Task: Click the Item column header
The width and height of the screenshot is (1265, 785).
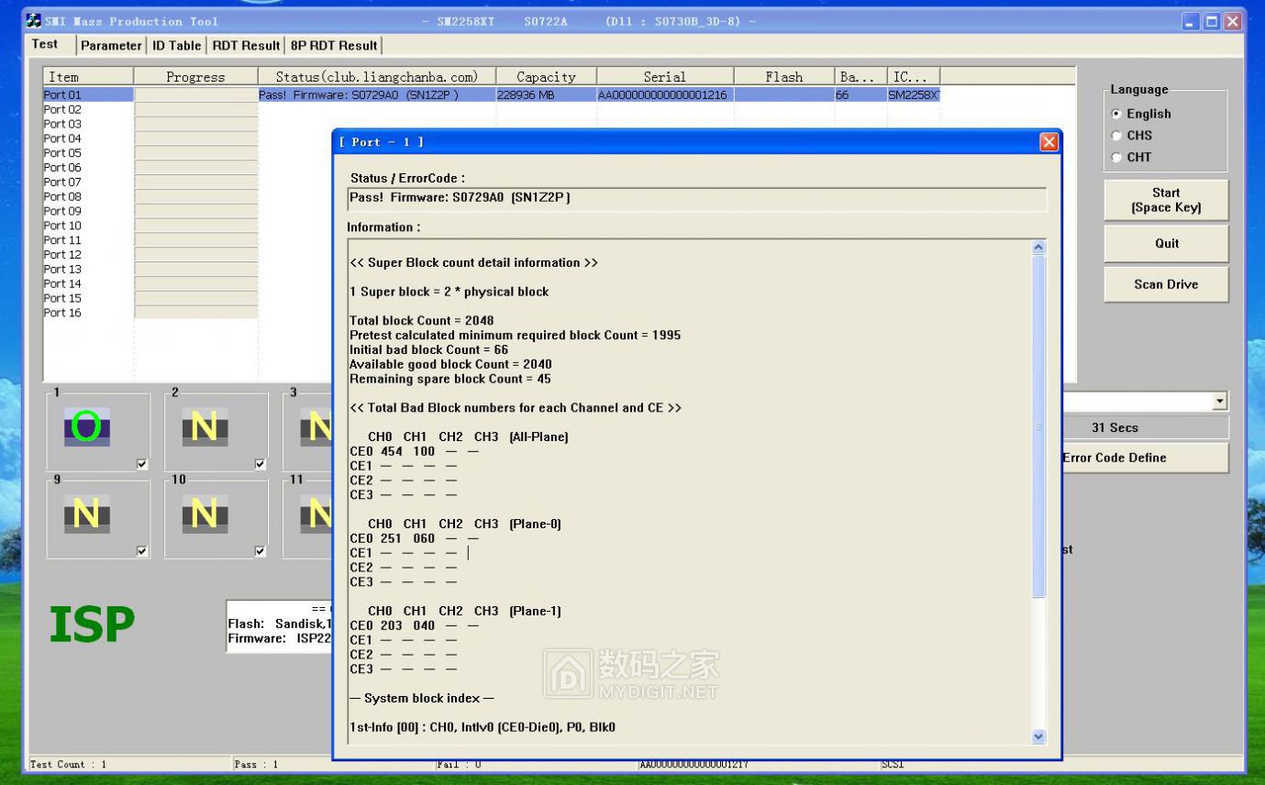Action: (88, 77)
